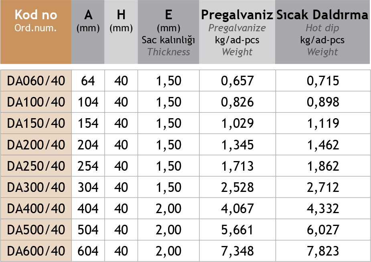This screenshot has height=262, width=371.
Task: Select the DA300/40 code cell
Action: (36, 187)
